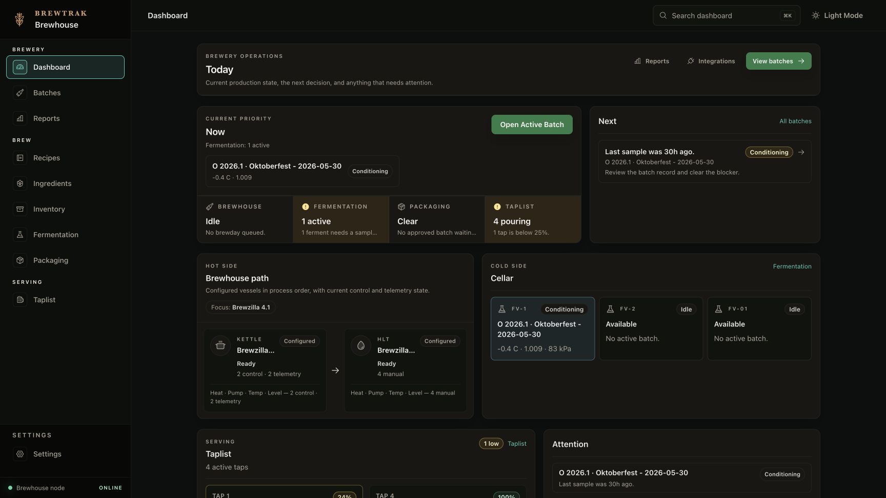Screen dimensions: 886x498
Task: Go to Recipes in the sidebar
Action: (65, 158)
